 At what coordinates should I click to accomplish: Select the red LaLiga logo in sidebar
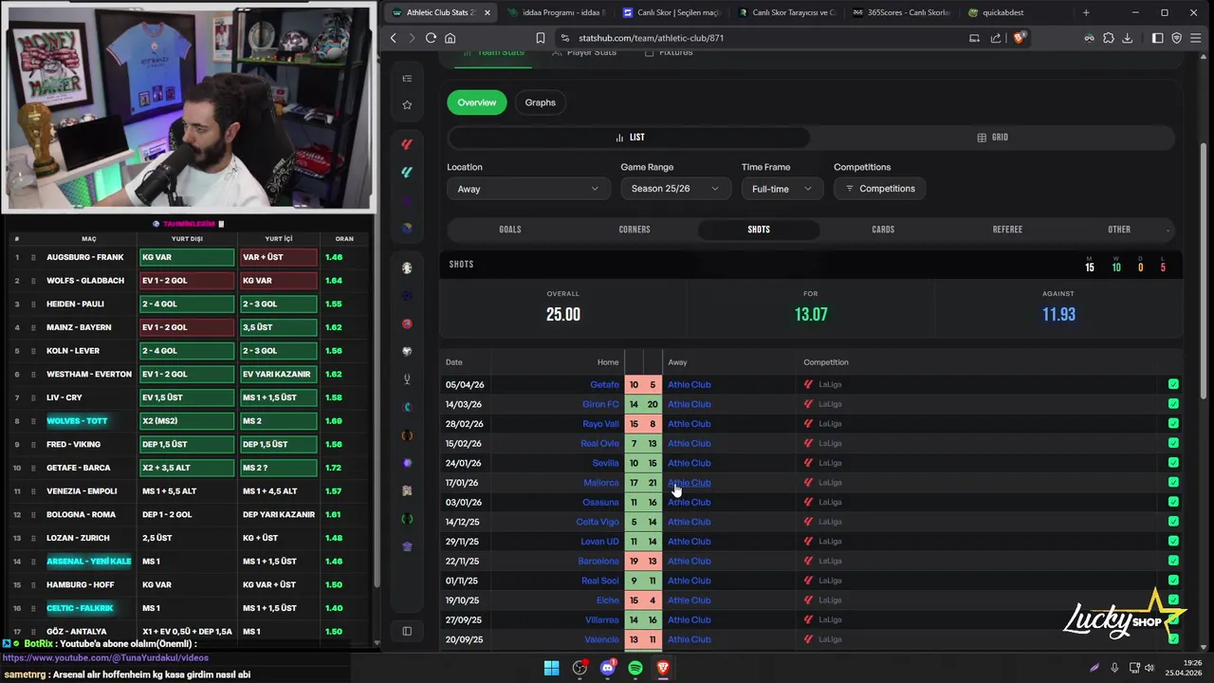407,144
